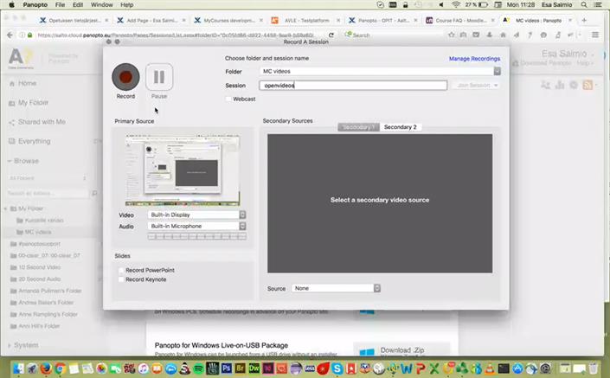Click the Pause button in the recorder
The width and height of the screenshot is (610, 378).
[x=159, y=77]
